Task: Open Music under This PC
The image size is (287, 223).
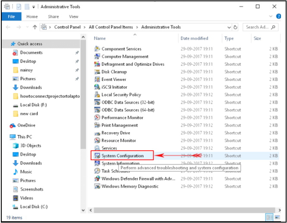Action: [26, 172]
